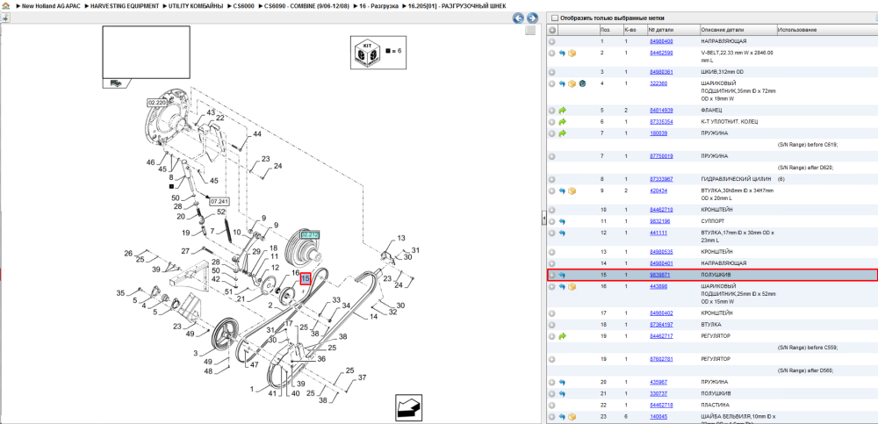878x424 pixels.
Task: Click box icon in V-BELT row
Action: pos(572,54)
